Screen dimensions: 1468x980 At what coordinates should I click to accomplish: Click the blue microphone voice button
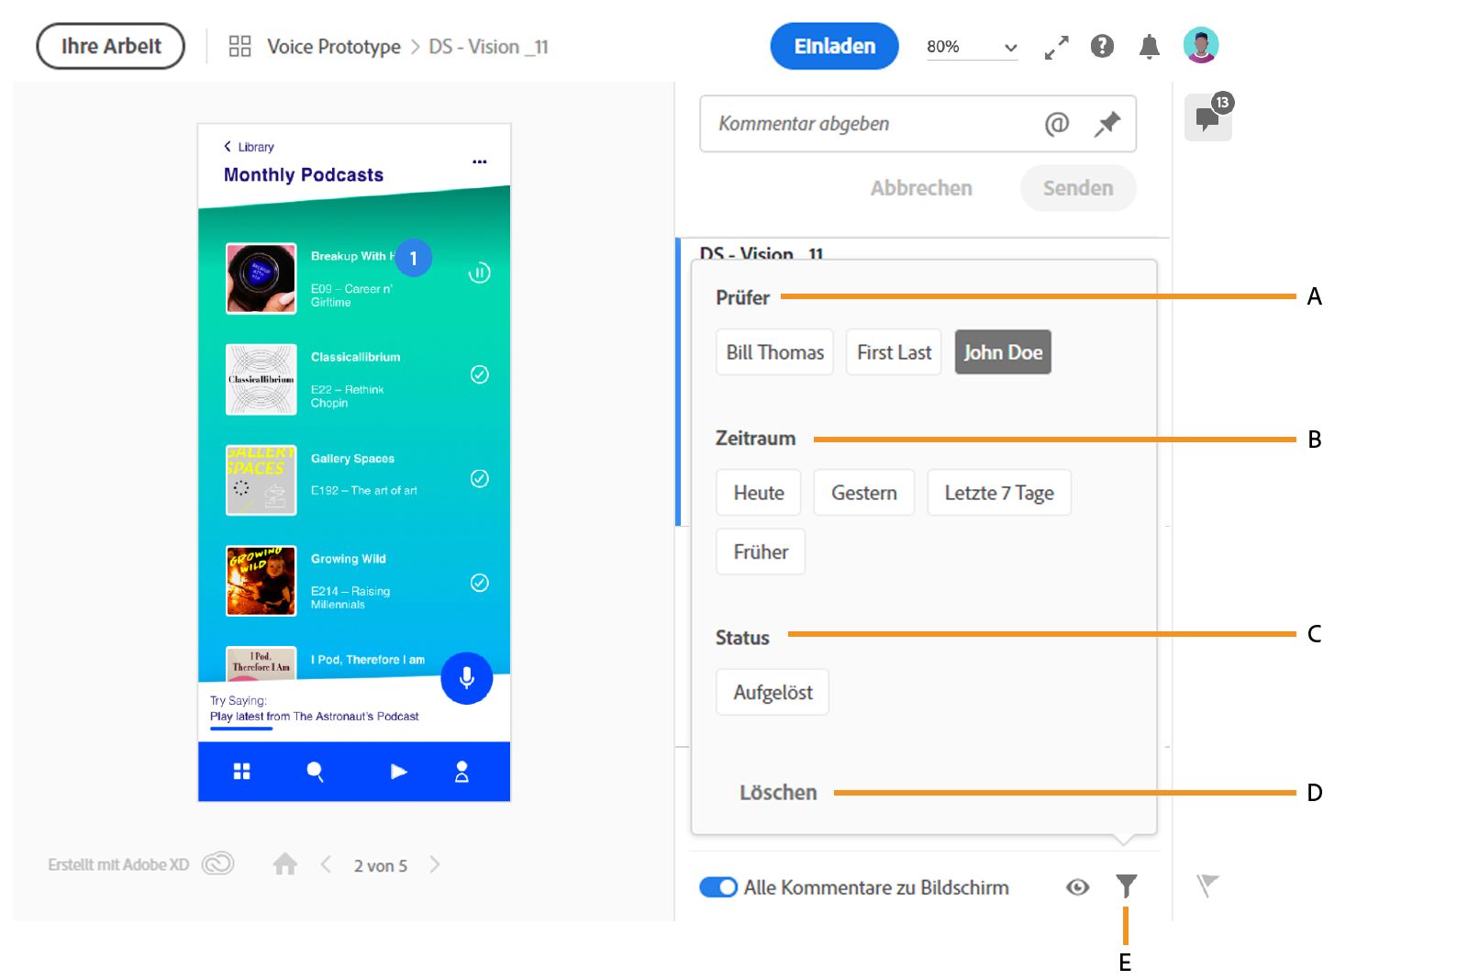pyautogui.click(x=466, y=678)
